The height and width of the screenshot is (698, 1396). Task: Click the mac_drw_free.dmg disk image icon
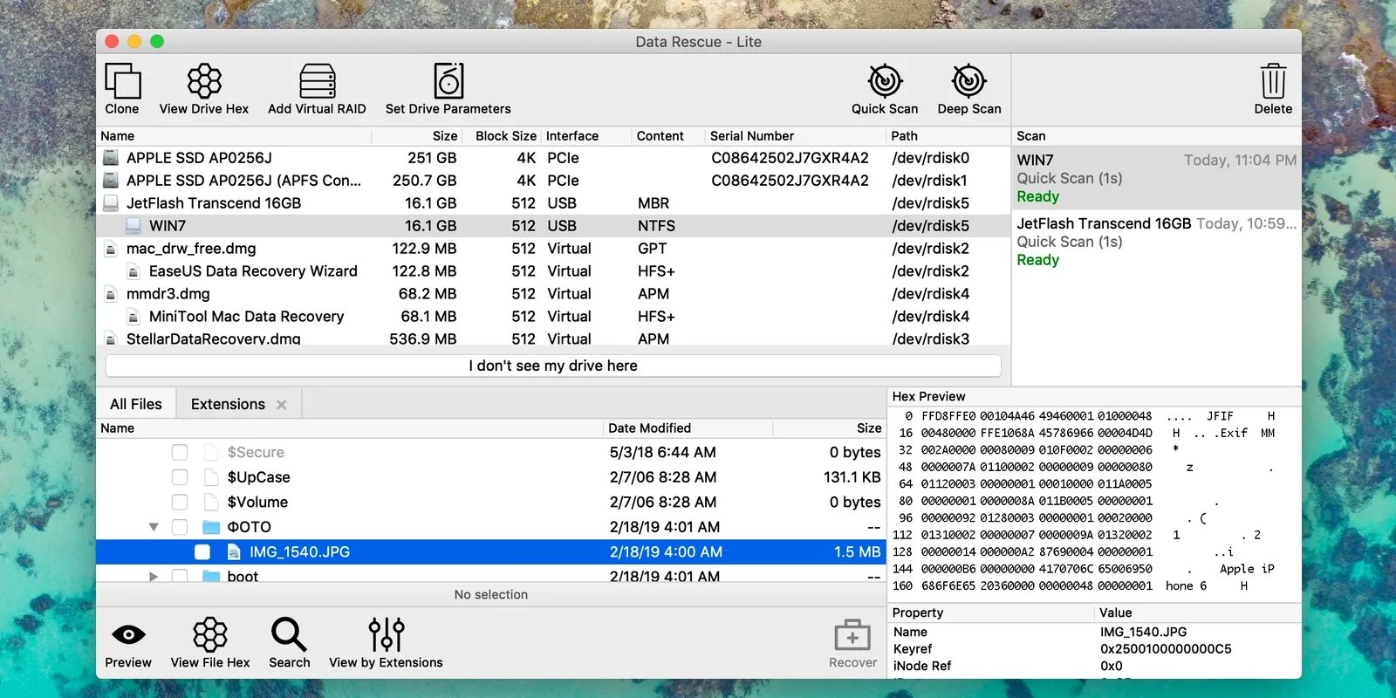coord(111,249)
